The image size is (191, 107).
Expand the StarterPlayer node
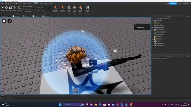coord(153,40)
